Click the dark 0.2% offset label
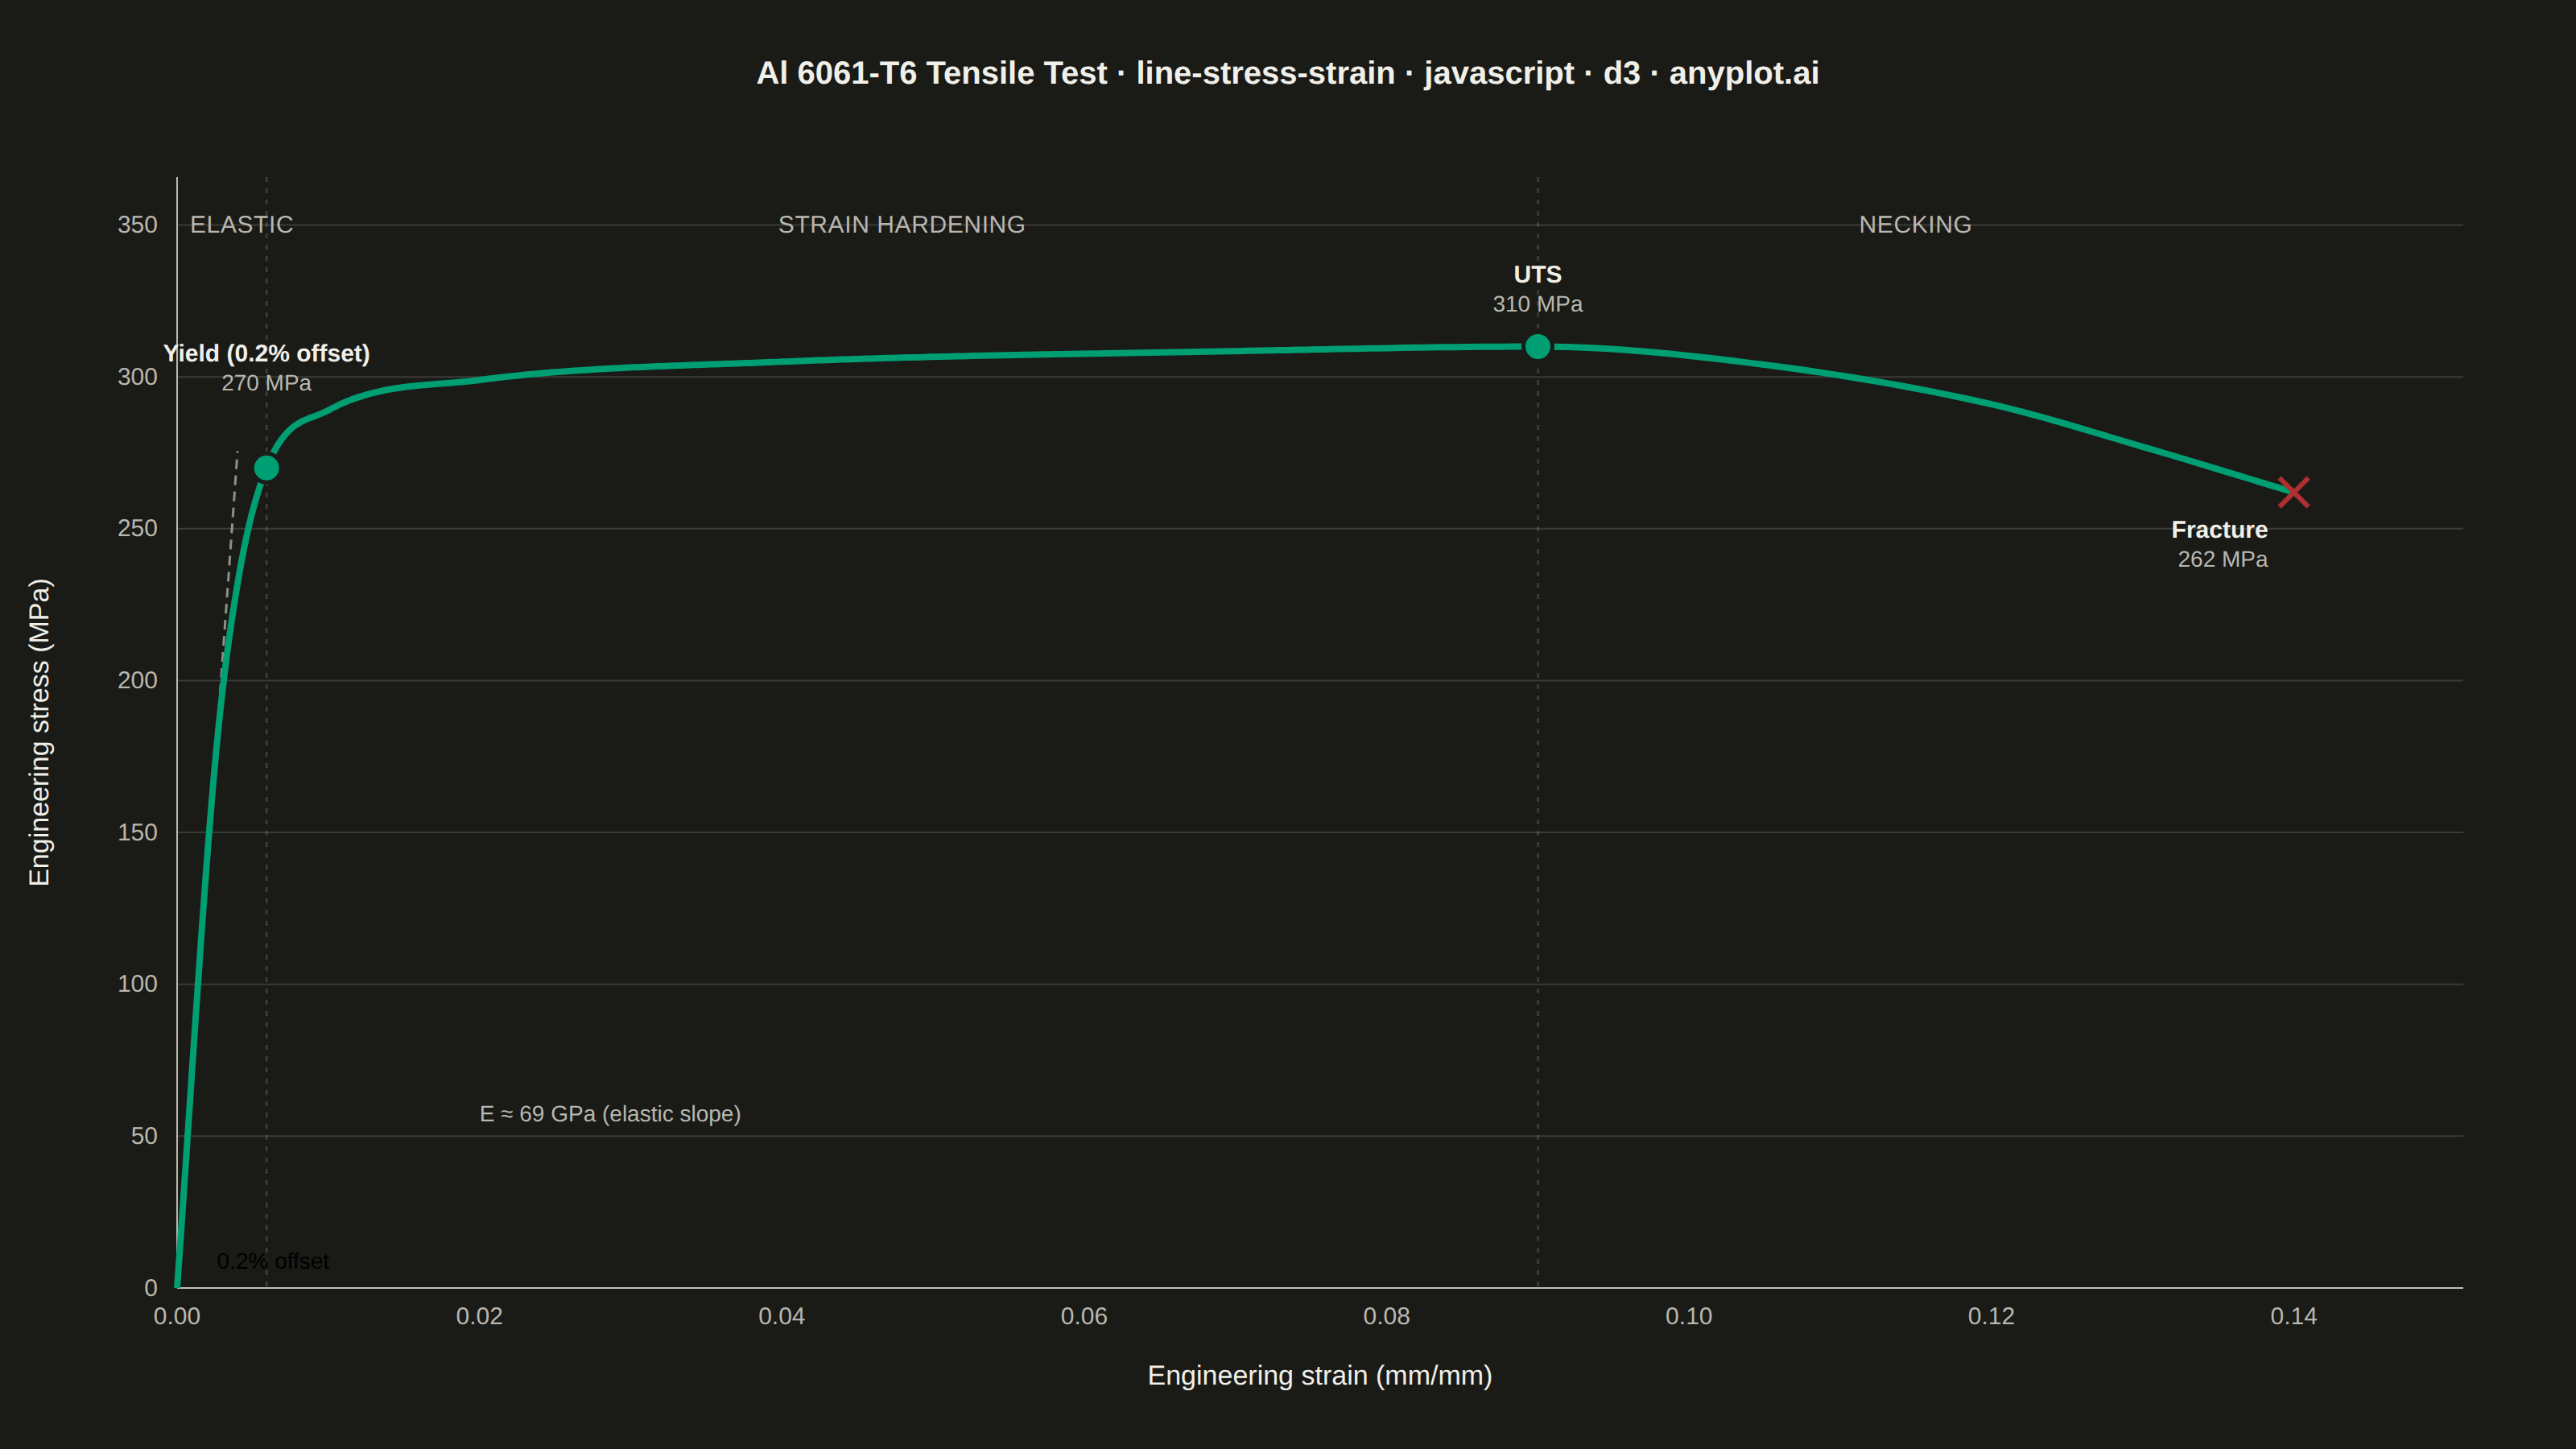 (x=273, y=1261)
